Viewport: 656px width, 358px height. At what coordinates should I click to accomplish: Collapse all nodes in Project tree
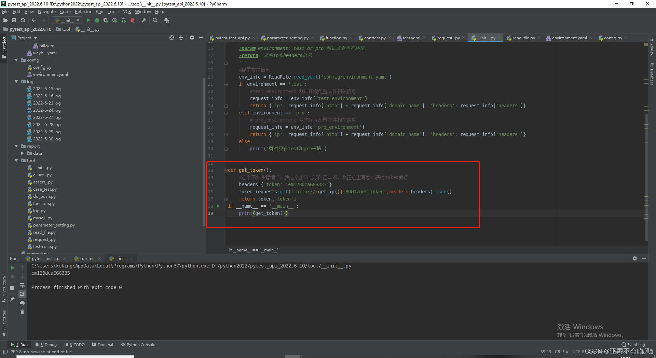point(181,38)
